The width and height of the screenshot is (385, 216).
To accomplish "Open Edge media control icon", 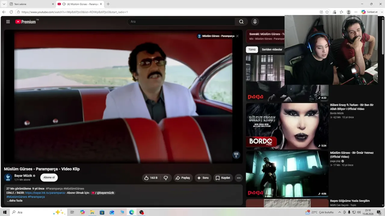I will click(x=334, y=12).
